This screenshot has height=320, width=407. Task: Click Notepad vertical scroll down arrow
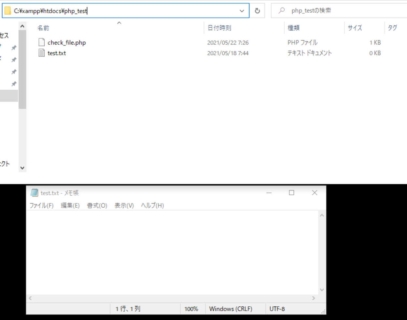point(322,290)
